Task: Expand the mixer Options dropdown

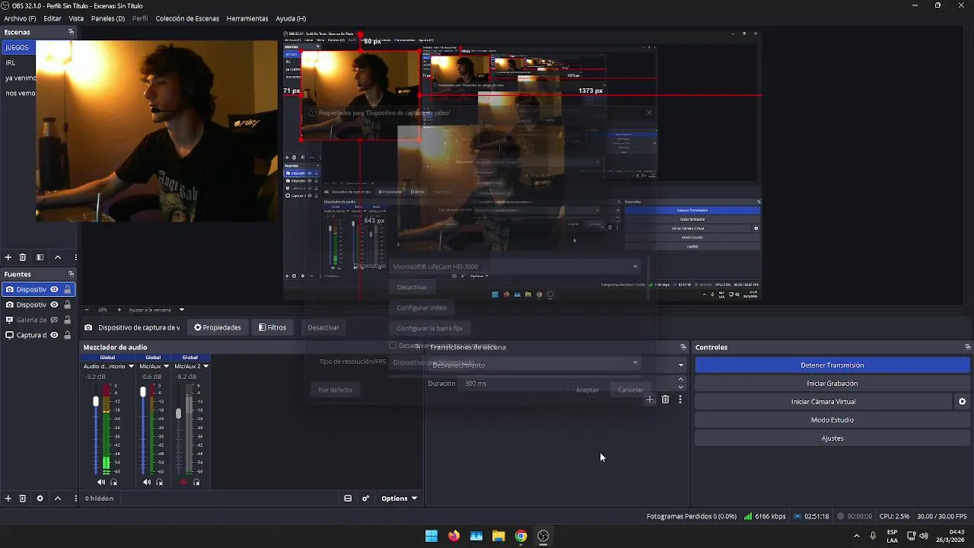Action: [399, 499]
